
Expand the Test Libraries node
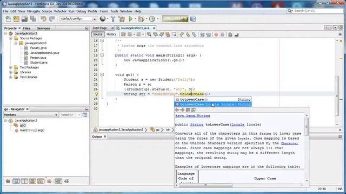click(11, 77)
